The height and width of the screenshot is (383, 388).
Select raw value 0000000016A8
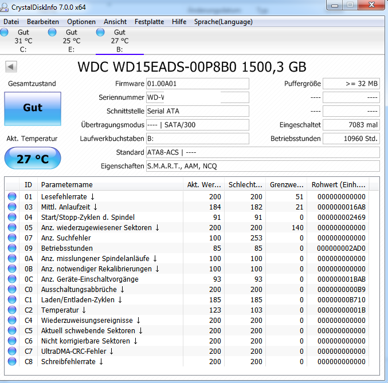(342, 207)
